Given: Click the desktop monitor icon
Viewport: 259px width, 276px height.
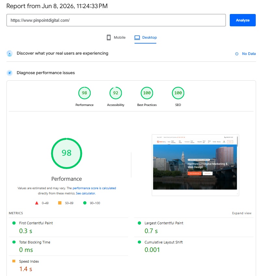Looking at the screenshot, I should [137, 37].
